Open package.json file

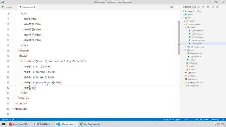pyautogui.click(x=194, y=86)
